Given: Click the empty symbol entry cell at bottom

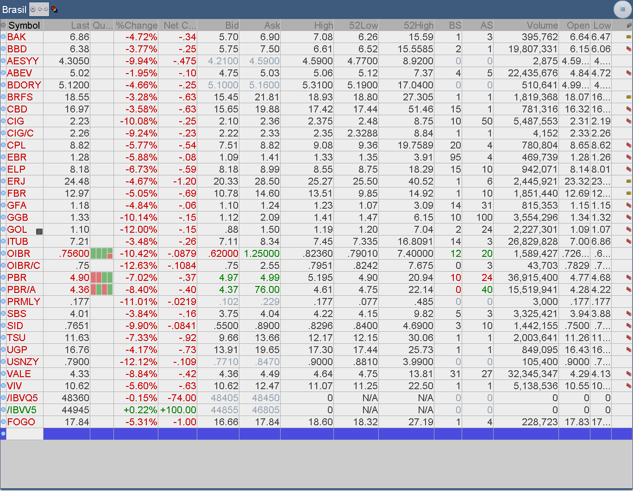Looking at the screenshot, I should click(x=25, y=434).
